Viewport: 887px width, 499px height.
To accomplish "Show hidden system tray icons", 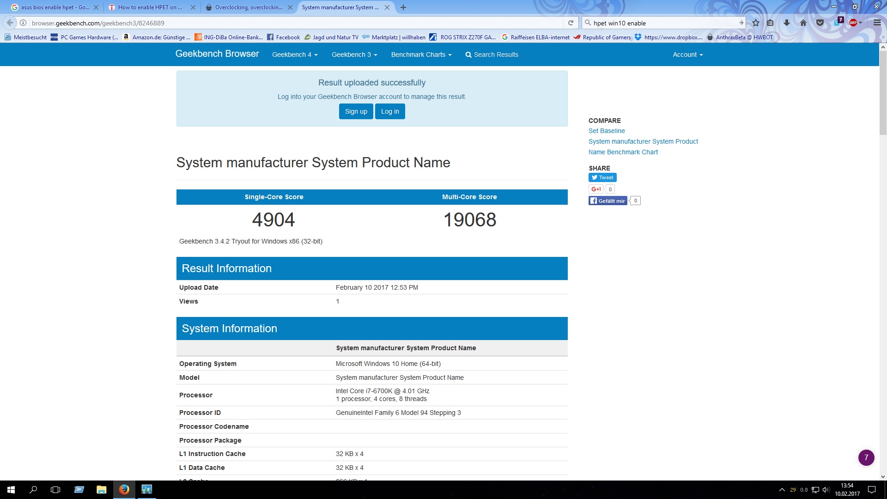I will (782, 490).
